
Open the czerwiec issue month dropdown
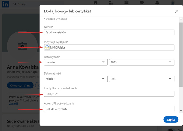click(76, 62)
